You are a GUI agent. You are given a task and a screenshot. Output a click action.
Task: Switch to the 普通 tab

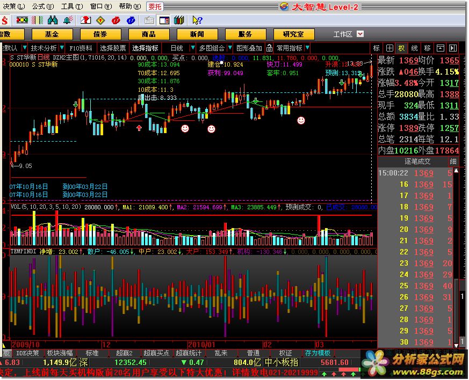(254, 353)
